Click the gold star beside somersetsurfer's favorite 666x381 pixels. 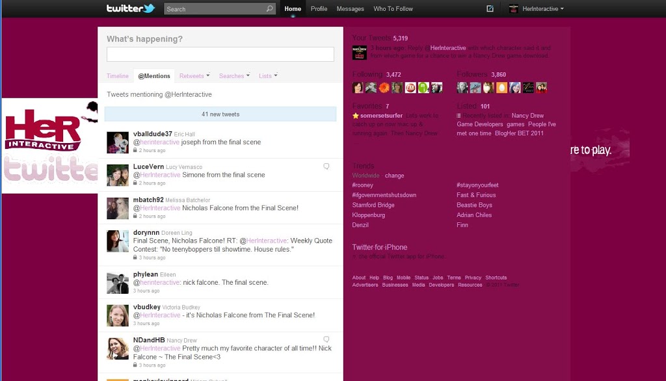point(356,116)
